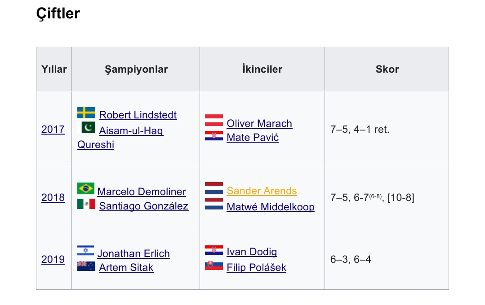Click the Şampiyonlar column header
The width and height of the screenshot is (485, 305).
point(136,69)
